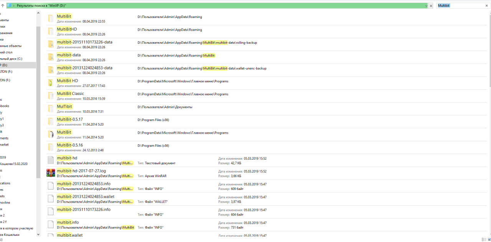Select the MulTibit folder icon in Документы
491x242 pixels.
pos(51,108)
